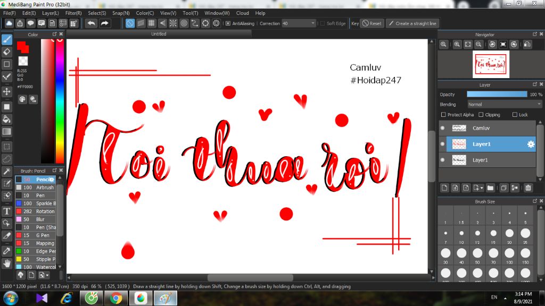Open the File menu
The height and width of the screenshot is (306, 545).
tap(10, 13)
